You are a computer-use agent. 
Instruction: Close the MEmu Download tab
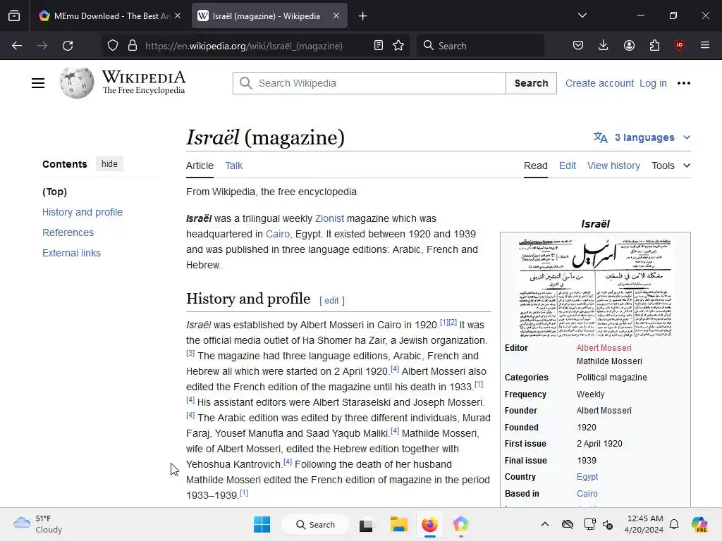[x=178, y=15]
